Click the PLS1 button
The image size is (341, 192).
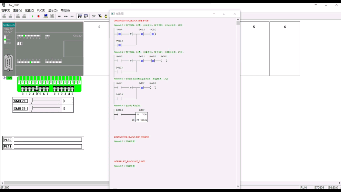point(8,146)
